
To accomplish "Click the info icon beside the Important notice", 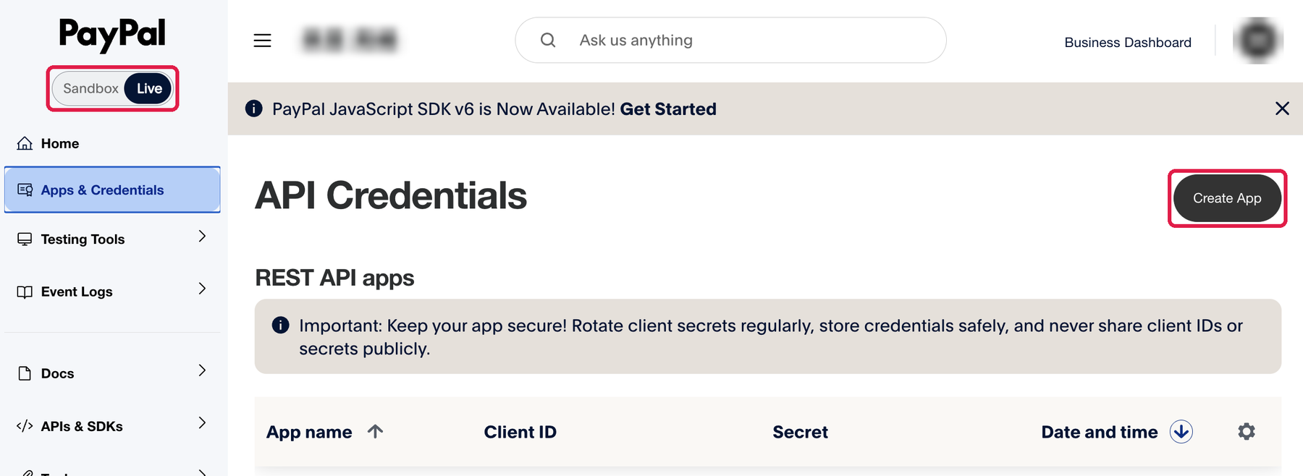I will tap(280, 326).
